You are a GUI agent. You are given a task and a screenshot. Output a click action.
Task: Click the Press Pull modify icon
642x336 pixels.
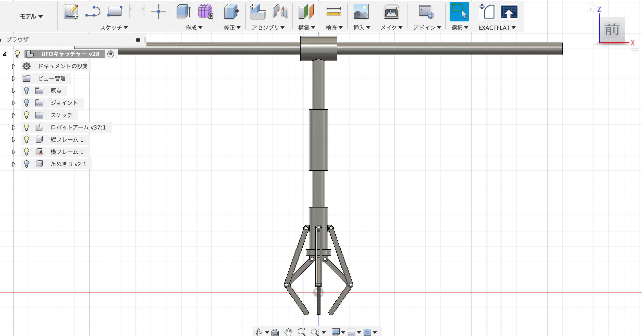231,12
